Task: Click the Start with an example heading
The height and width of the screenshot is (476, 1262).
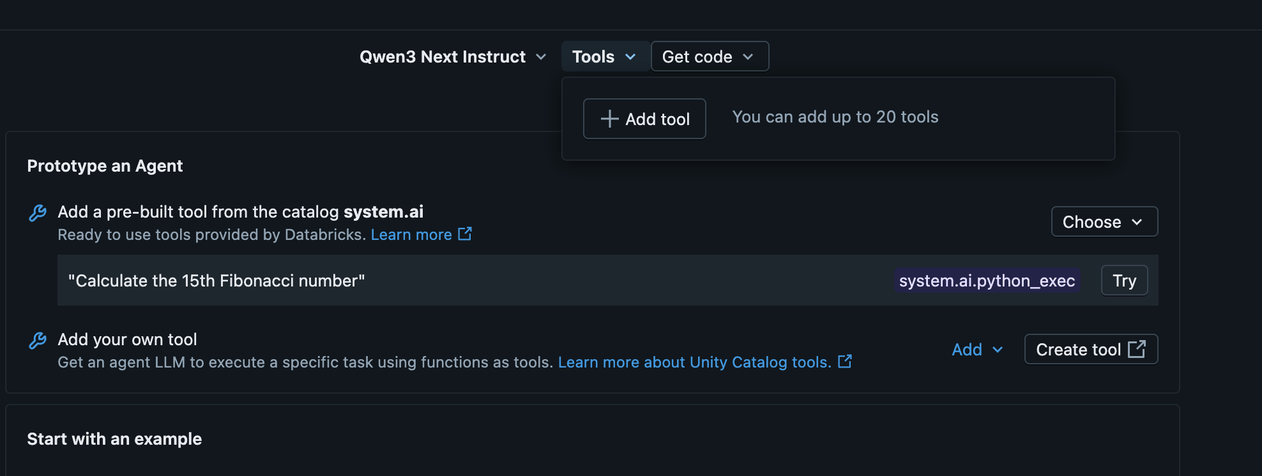Action: tap(114, 439)
